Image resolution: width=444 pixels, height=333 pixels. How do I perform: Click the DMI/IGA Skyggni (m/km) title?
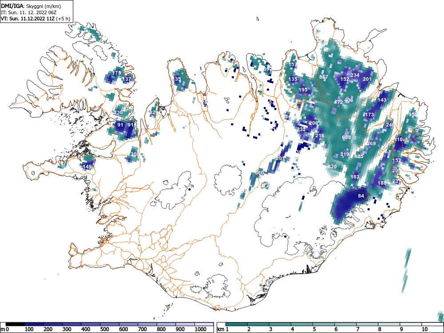[x=31, y=6]
